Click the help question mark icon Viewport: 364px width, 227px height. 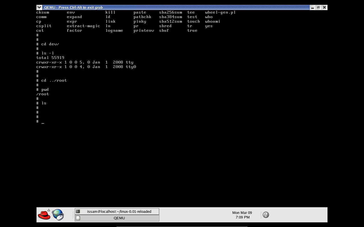[x=266, y=215]
